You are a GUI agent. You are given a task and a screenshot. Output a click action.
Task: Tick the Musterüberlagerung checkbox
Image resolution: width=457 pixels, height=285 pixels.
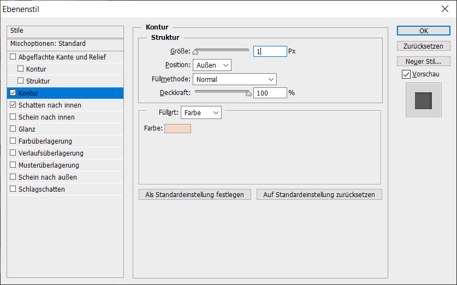click(13, 165)
